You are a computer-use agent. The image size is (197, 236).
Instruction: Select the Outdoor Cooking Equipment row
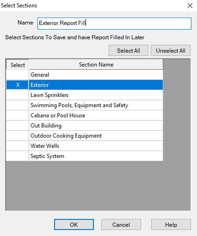pyautogui.click(x=96, y=136)
